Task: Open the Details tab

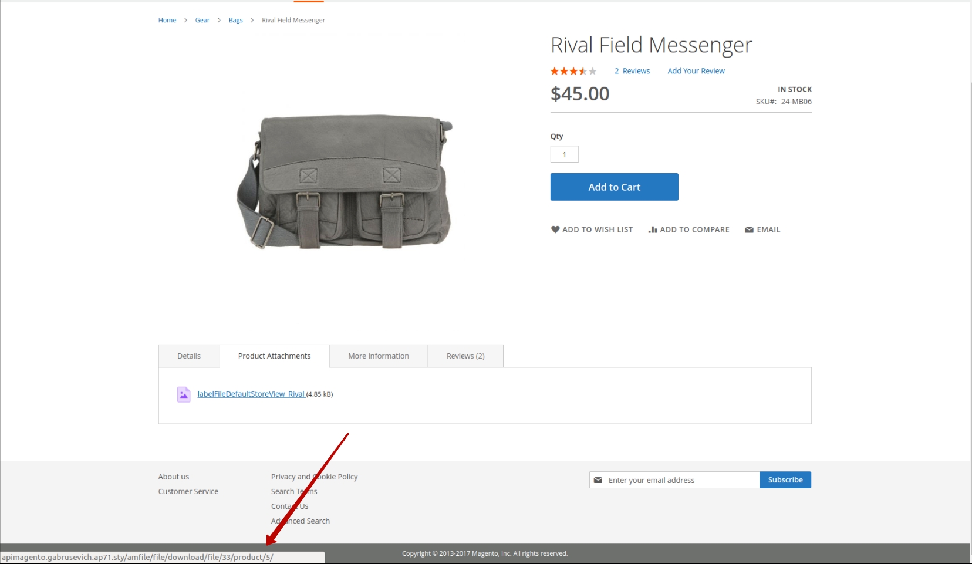Action: tap(189, 356)
